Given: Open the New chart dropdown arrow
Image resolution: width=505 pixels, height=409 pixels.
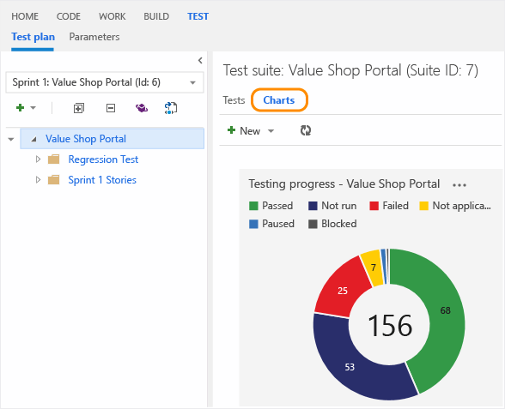Looking at the screenshot, I should tap(271, 131).
